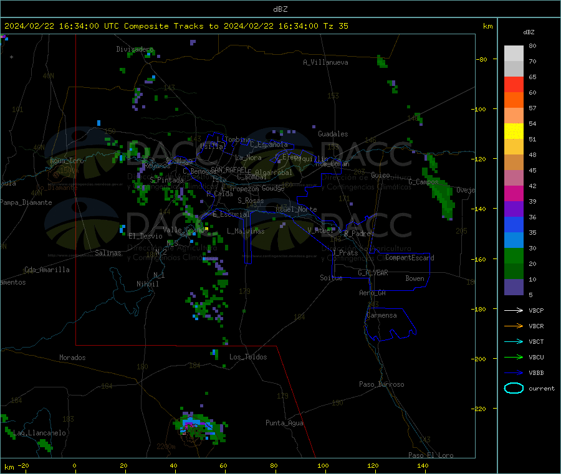Click the Atuel_Norte location label

(296, 209)
